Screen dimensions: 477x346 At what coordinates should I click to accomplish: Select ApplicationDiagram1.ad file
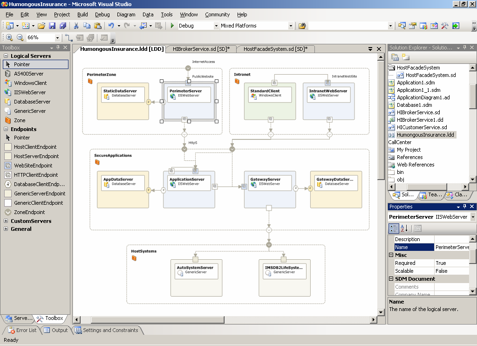[x=423, y=97]
